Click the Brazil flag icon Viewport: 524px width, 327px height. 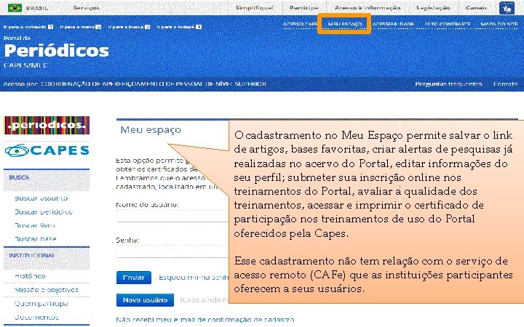tap(15, 8)
